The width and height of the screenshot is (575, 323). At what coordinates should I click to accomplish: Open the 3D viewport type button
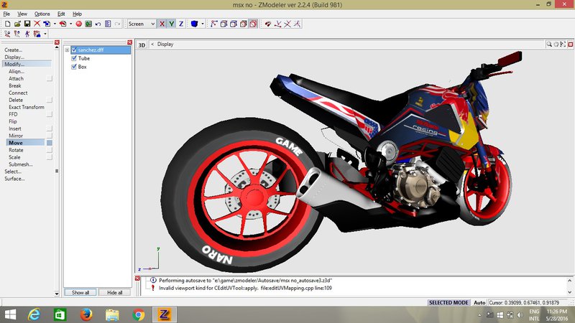point(142,45)
